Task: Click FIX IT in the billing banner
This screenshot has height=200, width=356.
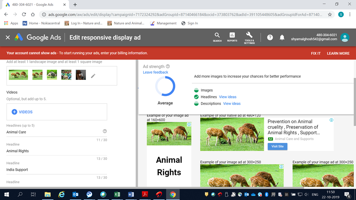Action: pos(315,53)
